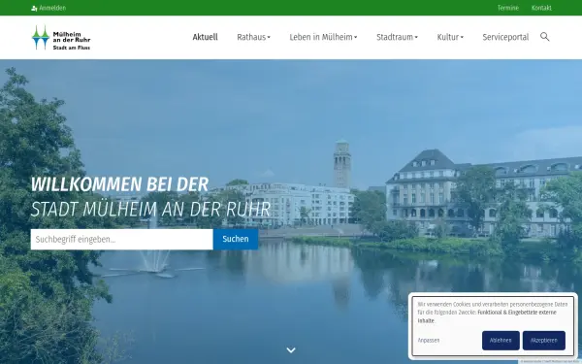The height and width of the screenshot is (364, 582).
Task: Open cookie settings via Anpassen
Action: [x=429, y=341]
